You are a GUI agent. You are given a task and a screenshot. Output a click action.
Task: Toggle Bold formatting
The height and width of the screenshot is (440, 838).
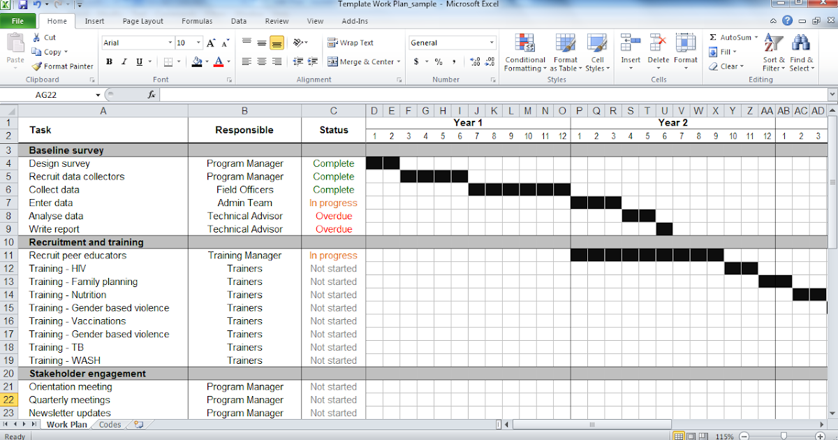pyautogui.click(x=109, y=62)
